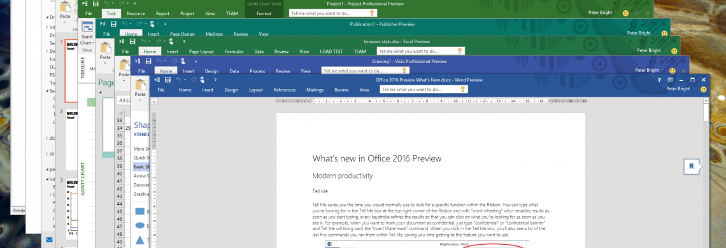Open the Peter Bright account dropdown in Word
Screen dimensions: 726x248
click(x=680, y=89)
